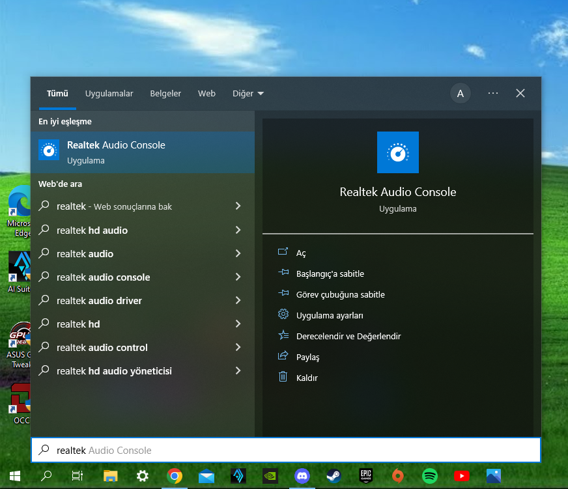
Task: Select the Microsoft Edge desktop shortcut
Action: pyautogui.click(x=19, y=211)
